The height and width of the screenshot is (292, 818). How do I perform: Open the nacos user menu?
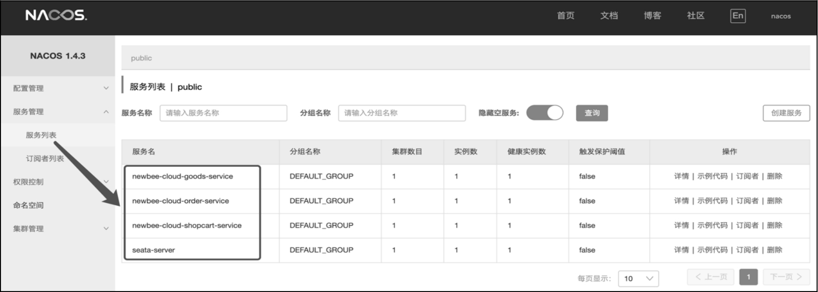click(x=781, y=16)
